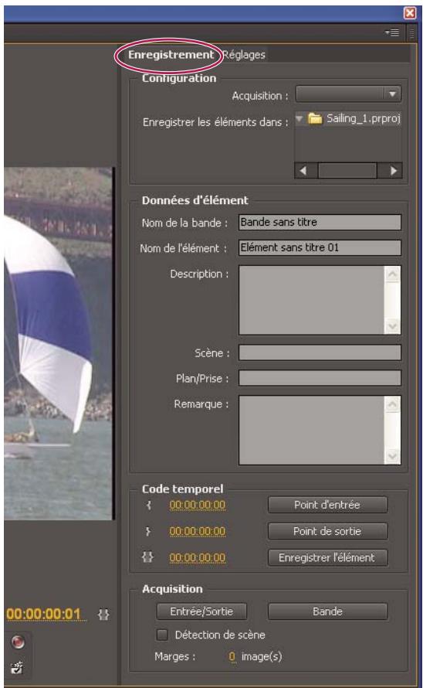This screenshot has width=423, height=688.
Task: Click the red Record button
Action: (18, 642)
